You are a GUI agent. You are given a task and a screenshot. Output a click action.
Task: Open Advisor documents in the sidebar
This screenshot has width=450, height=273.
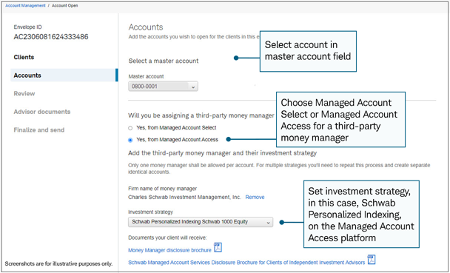pos(42,112)
